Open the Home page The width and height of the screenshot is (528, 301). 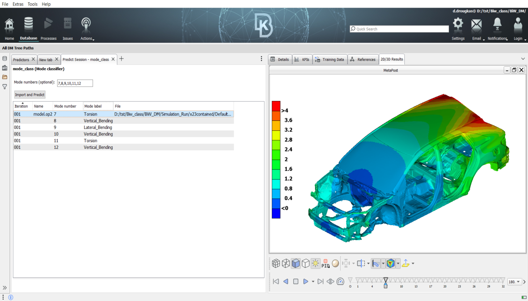(x=9, y=29)
